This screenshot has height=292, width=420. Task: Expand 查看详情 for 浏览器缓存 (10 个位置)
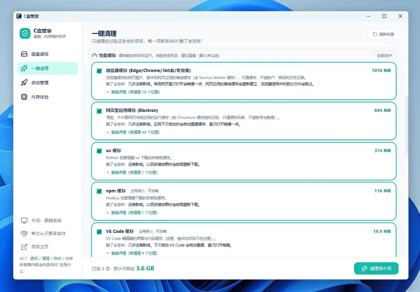(x=133, y=92)
